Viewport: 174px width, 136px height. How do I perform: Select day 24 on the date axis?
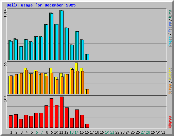[x=127, y=132]
